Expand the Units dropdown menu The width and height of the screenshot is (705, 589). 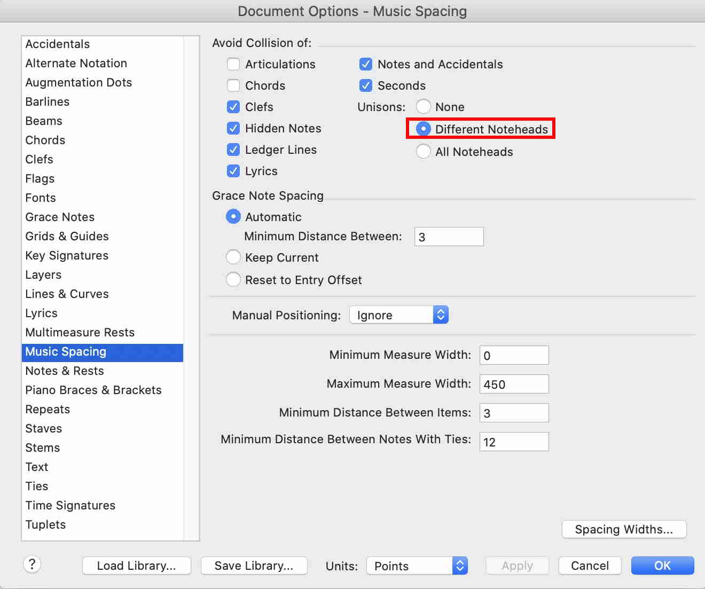click(417, 566)
